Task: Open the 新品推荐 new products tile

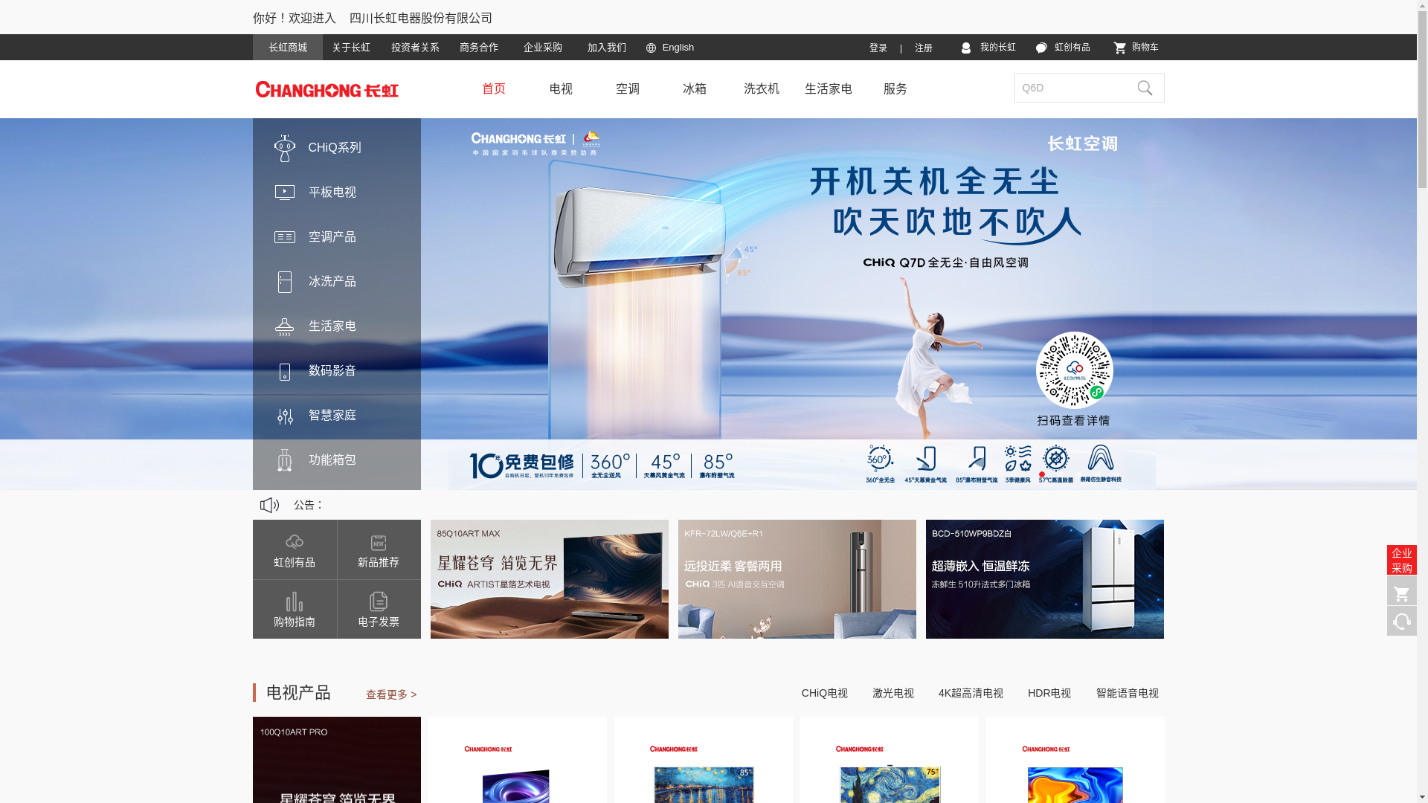Action: pyautogui.click(x=379, y=549)
